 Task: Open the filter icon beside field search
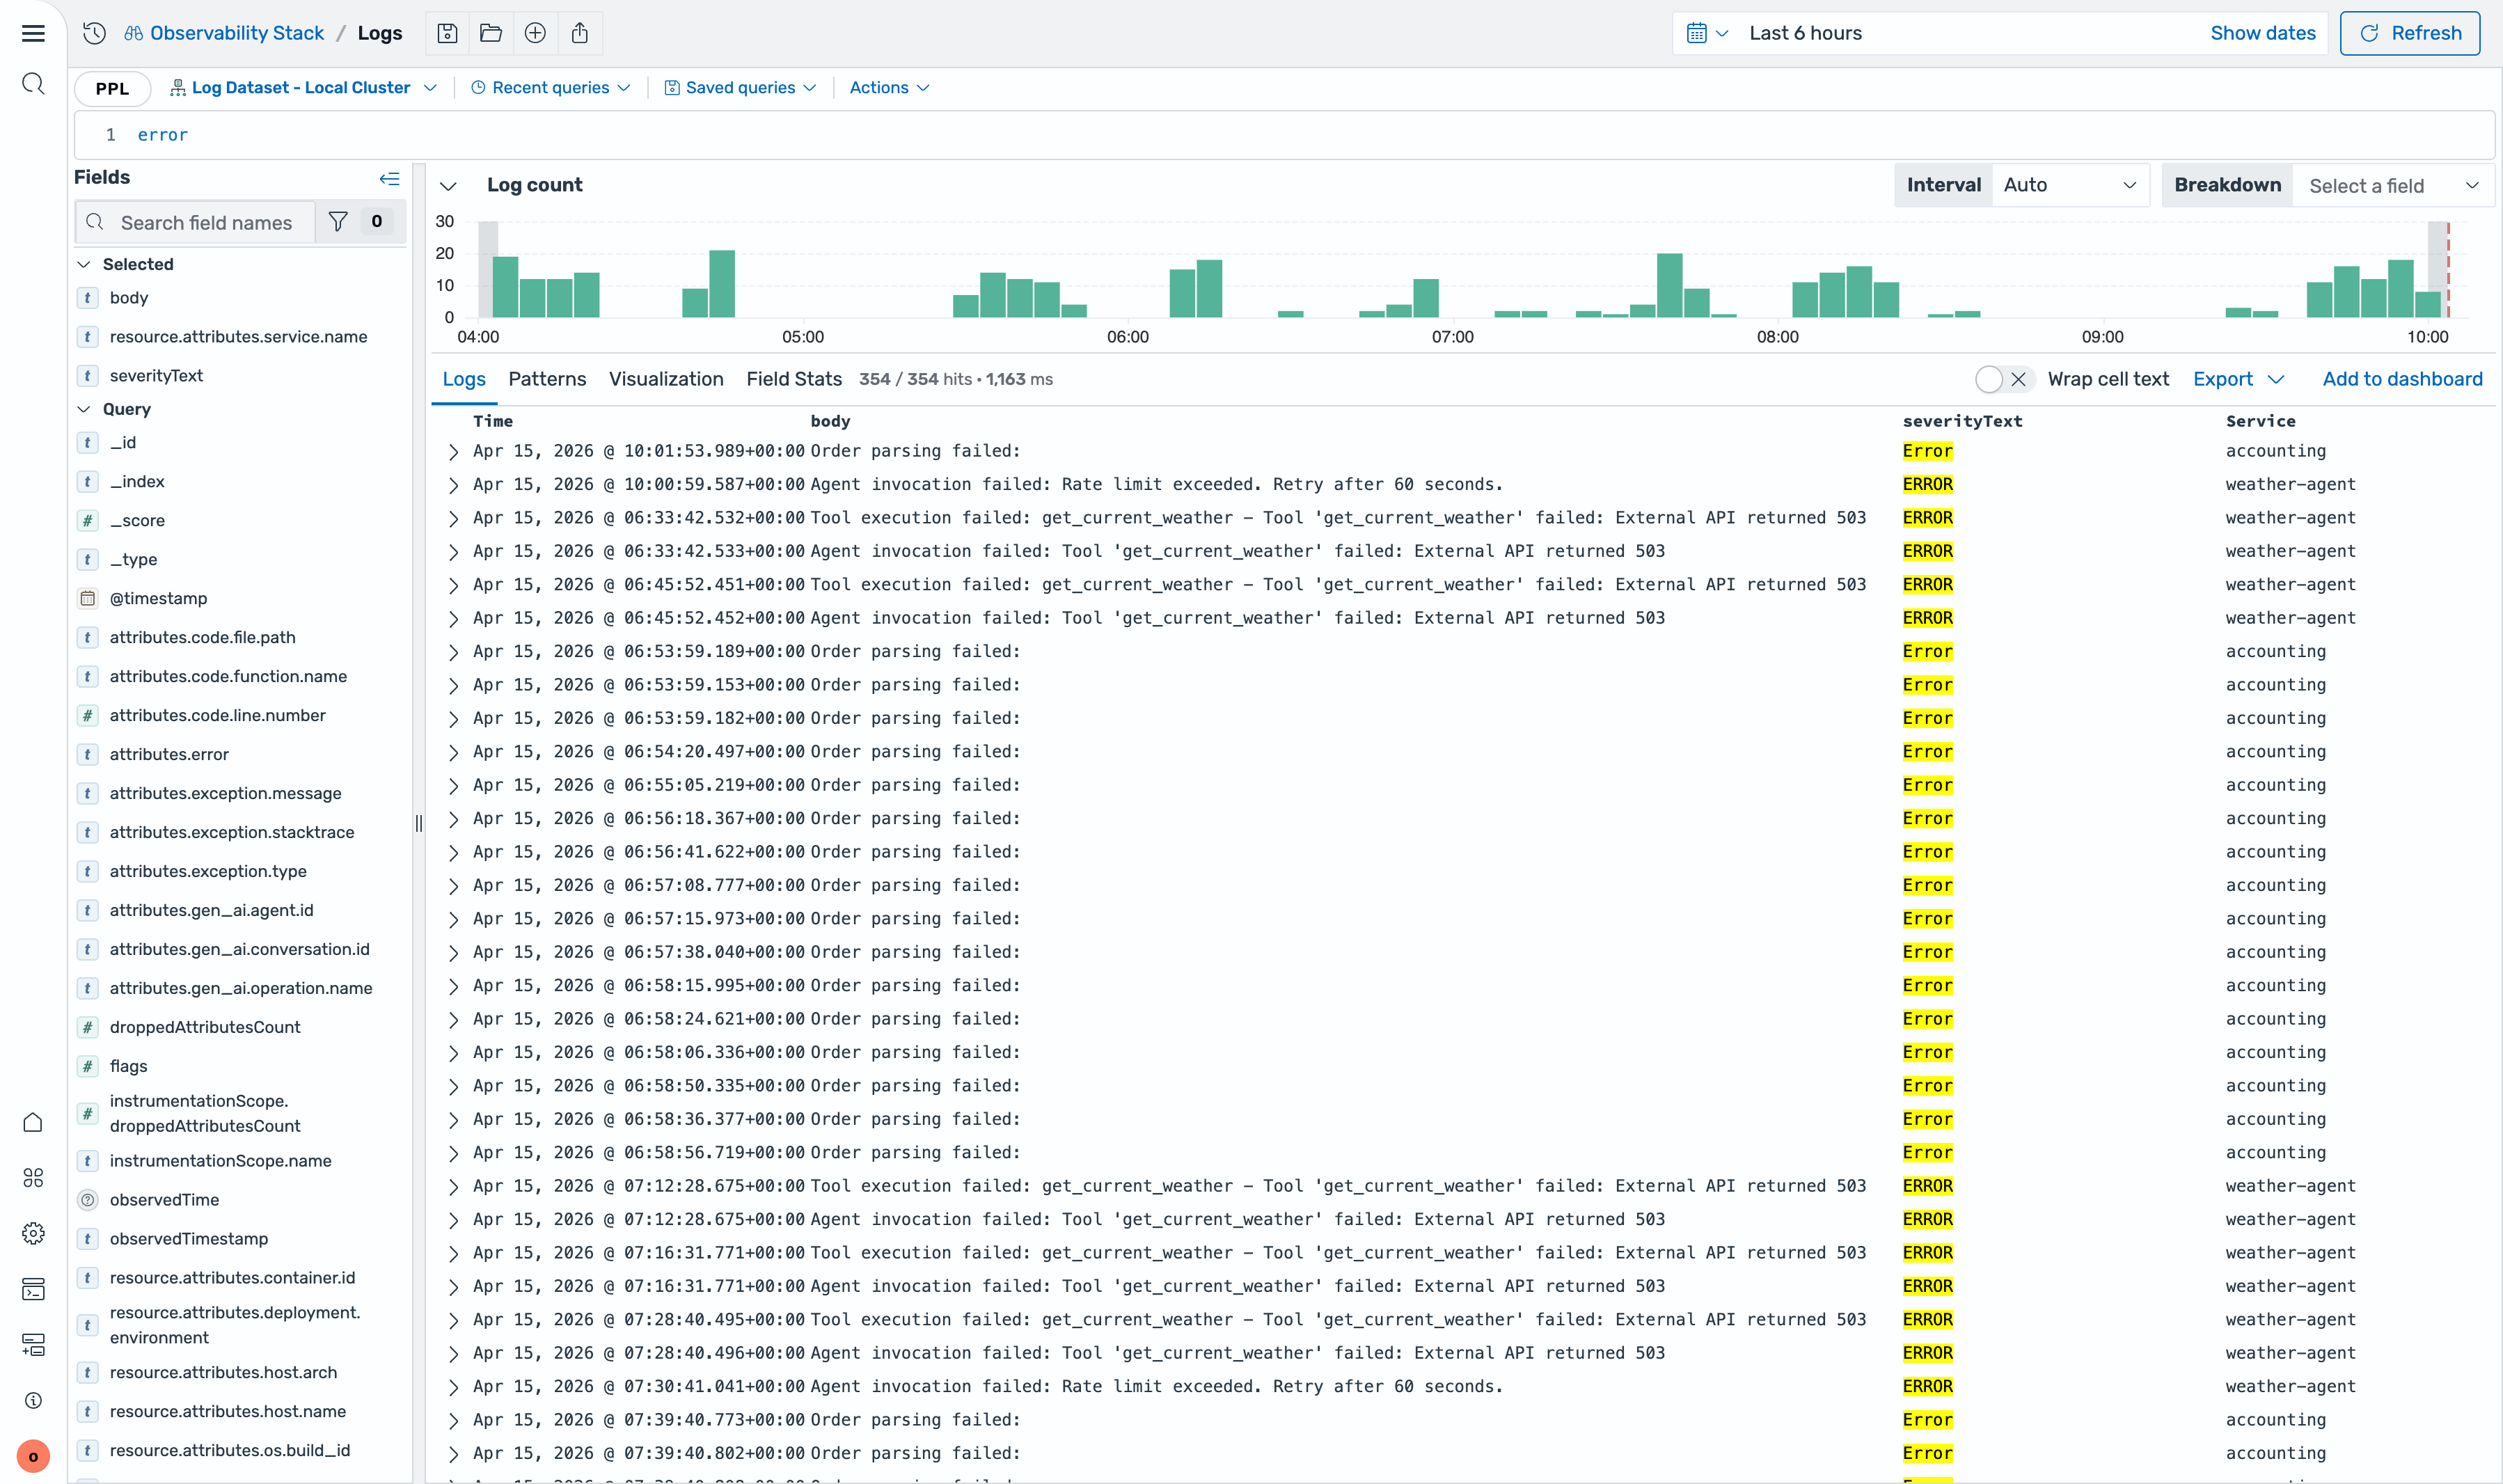[339, 222]
